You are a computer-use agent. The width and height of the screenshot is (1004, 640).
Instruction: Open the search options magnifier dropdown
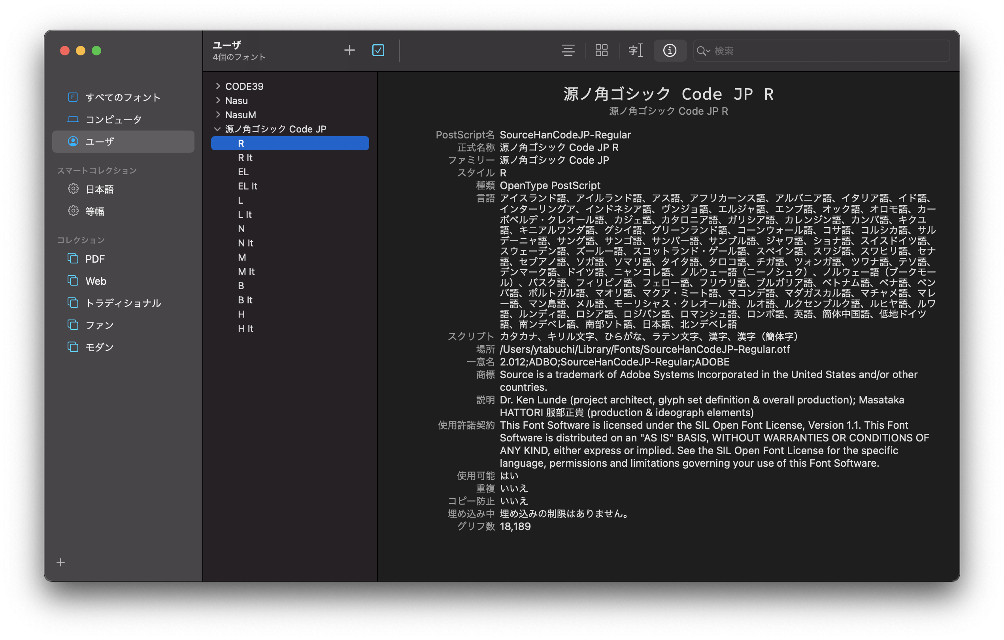click(x=703, y=51)
